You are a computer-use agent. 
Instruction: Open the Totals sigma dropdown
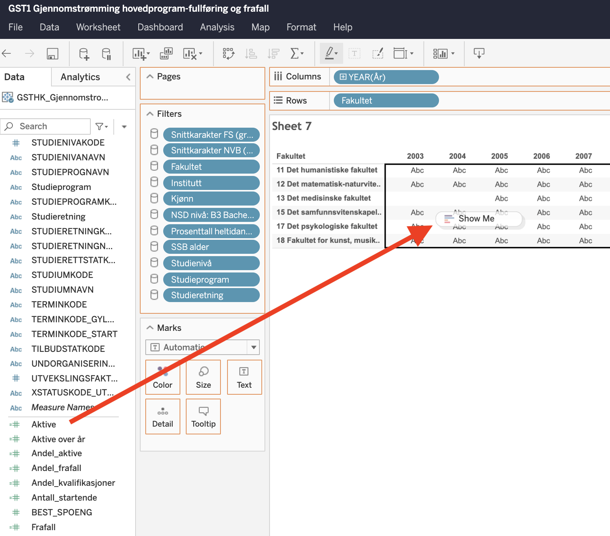pos(297,53)
